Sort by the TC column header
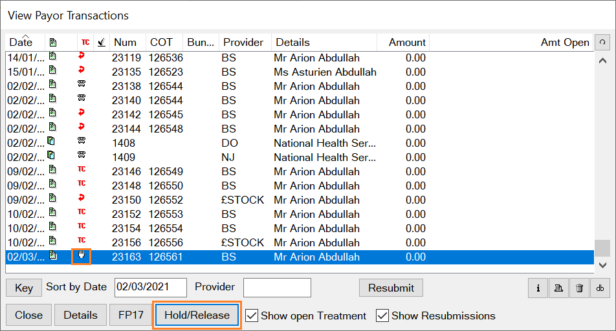 click(x=85, y=42)
